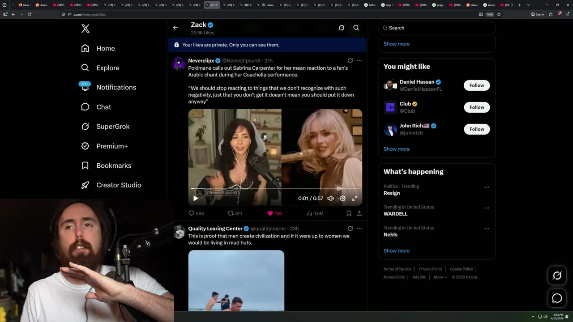
Task: Open Accessibility footer link
Action: [394, 277]
